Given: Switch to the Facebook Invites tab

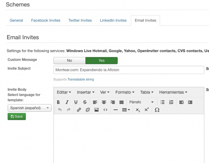Looking at the screenshot, I should (x=46, y=21).
